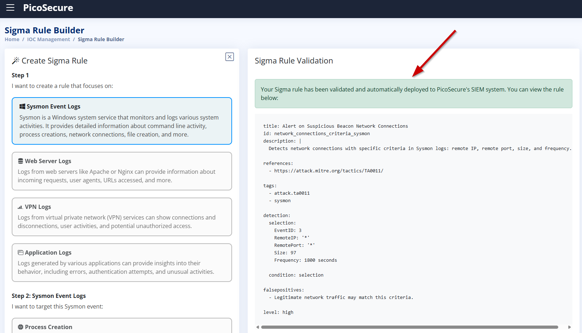Click the Sigma Rule Builder page title
The height and width of the screenshot is (333, 582).
[44, 30]
